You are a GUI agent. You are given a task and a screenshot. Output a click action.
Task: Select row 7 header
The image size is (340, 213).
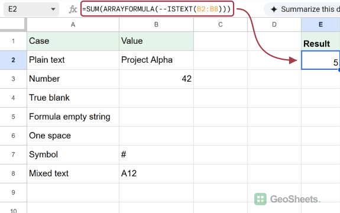point(13,154)
